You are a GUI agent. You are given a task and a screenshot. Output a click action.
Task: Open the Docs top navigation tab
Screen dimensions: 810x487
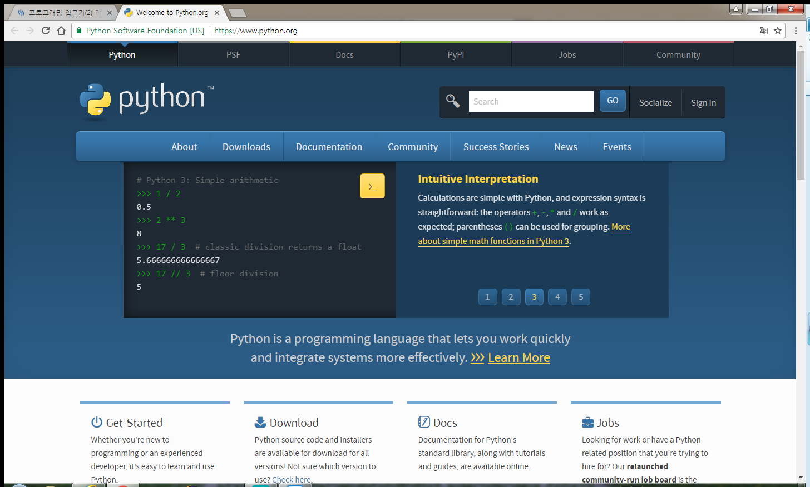pyautogui.click(x=345, y=54)
